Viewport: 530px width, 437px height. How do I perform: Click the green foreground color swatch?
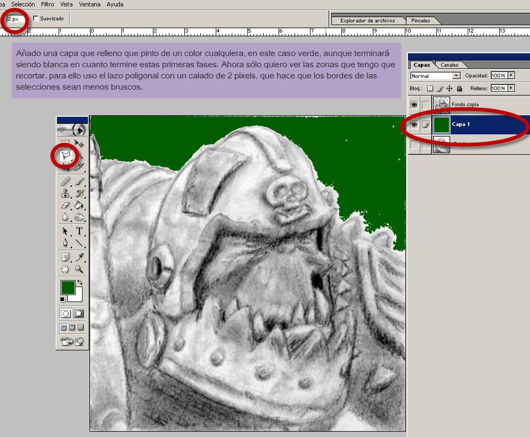coord(68,288)
